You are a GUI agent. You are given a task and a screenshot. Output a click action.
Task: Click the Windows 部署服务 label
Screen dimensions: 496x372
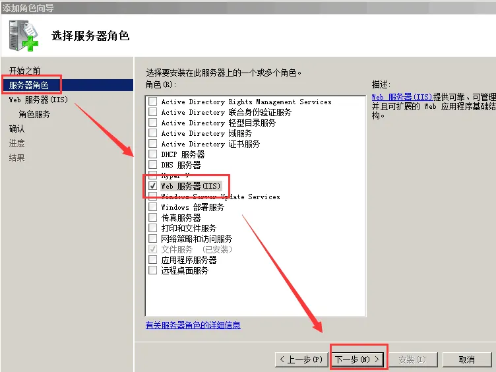tap(193, 207)
